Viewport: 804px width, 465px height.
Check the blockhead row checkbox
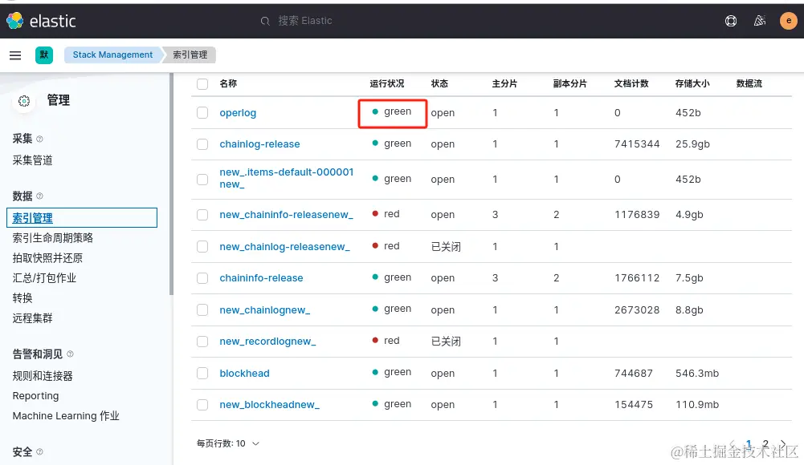(x=202, y=374)
